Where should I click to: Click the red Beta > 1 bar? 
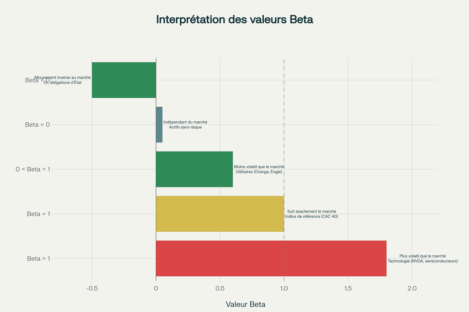tap(271, 258)
